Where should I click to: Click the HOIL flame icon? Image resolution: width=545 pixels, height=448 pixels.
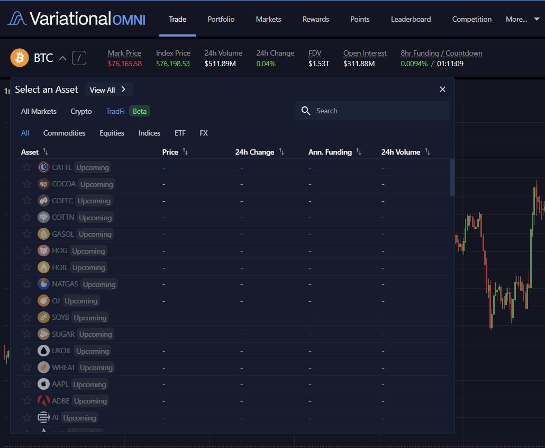[x=43, y=267]
